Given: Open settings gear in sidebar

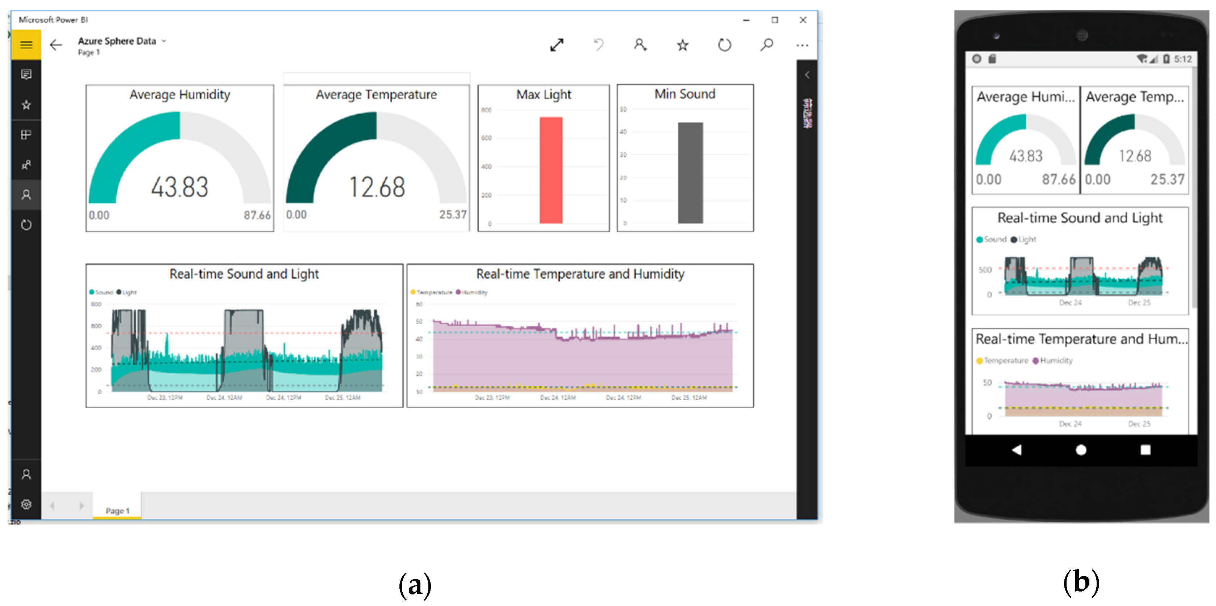Looking at the screenshot, I should pos(26,504).
